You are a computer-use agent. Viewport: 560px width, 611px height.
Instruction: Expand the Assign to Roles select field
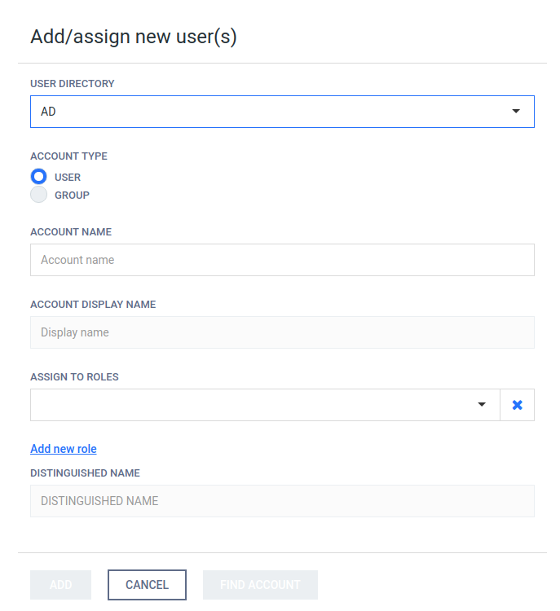(x=265, y=405)
